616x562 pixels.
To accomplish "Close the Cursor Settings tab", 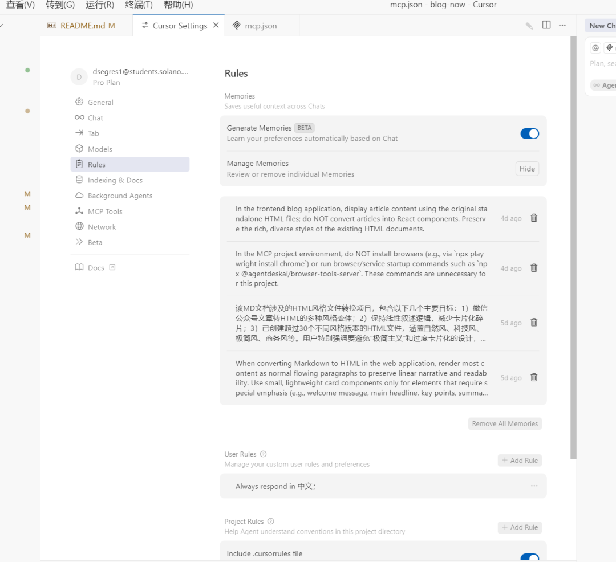I will coord(216,25).
